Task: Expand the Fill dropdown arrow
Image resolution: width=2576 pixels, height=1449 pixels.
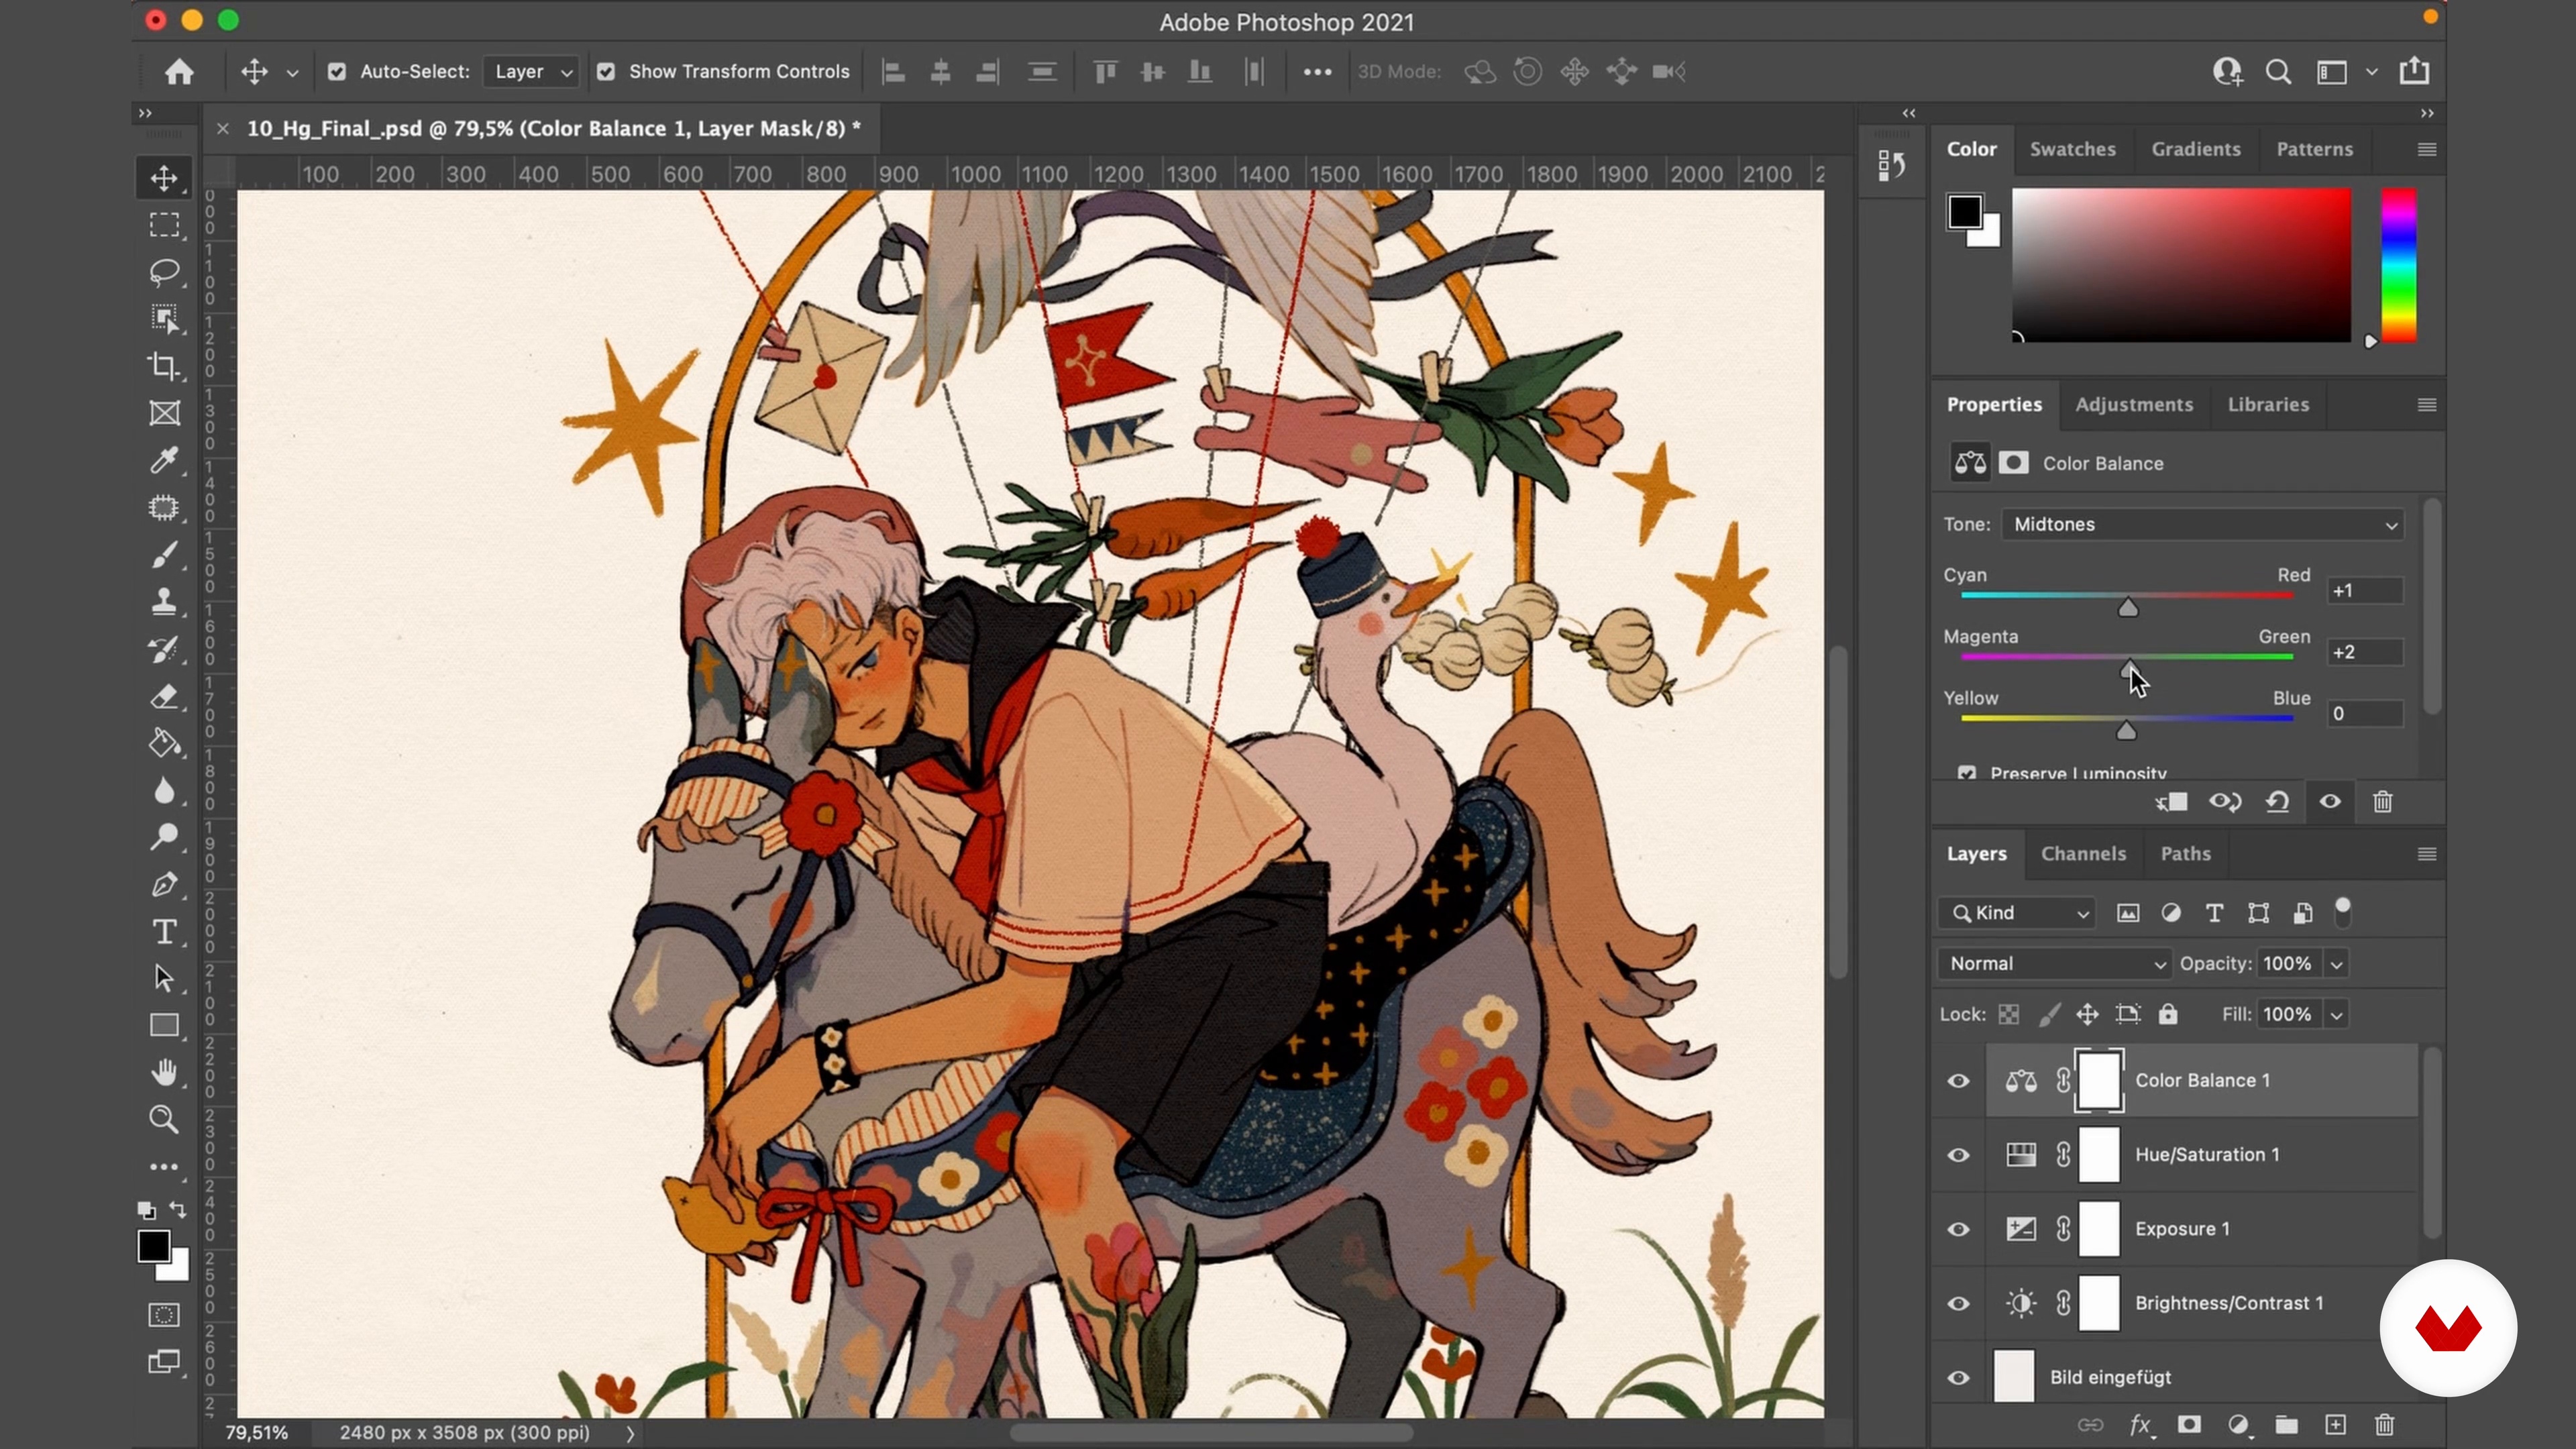Action: pos(2337,1015)
